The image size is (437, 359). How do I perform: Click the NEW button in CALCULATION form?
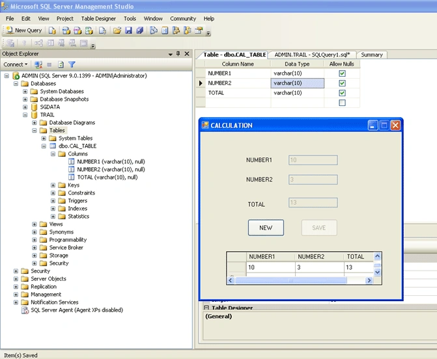point(266,228)
